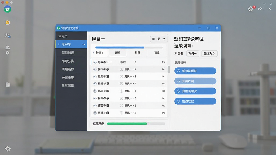Click the counter number beside the red-badge icon
The width and height of the screenshot is (276, 155).
tap(260, 9)
